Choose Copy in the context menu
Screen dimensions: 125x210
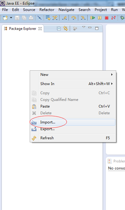(x=73, y=93)
